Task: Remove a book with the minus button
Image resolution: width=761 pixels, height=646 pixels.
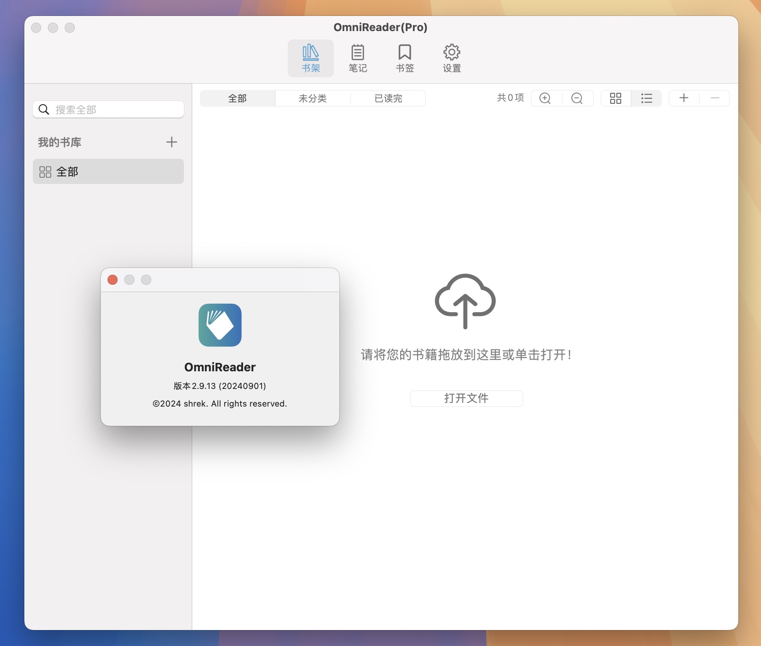Action: [715, 98]
